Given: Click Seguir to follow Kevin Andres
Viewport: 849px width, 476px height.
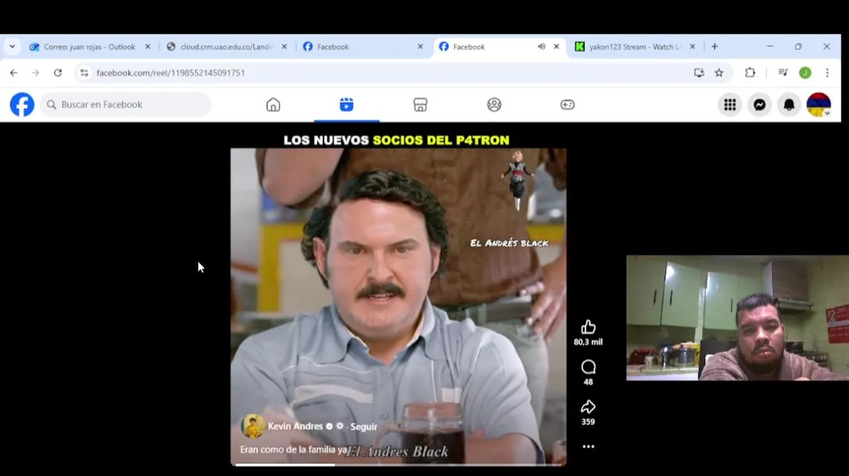Looking at the screenshot, I should coord(364,427).
